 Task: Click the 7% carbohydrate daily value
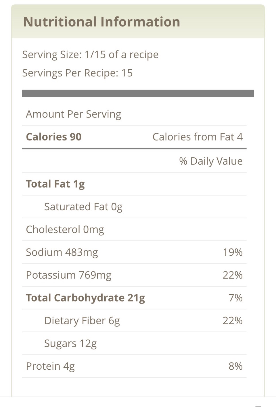pos(235,298)
